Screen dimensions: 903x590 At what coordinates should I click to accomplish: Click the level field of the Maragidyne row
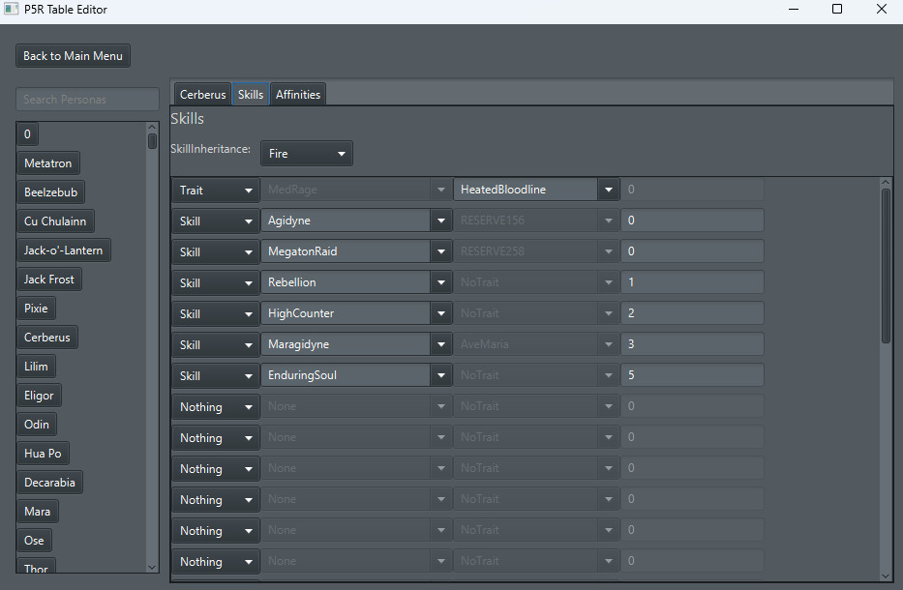click(692, 345)
